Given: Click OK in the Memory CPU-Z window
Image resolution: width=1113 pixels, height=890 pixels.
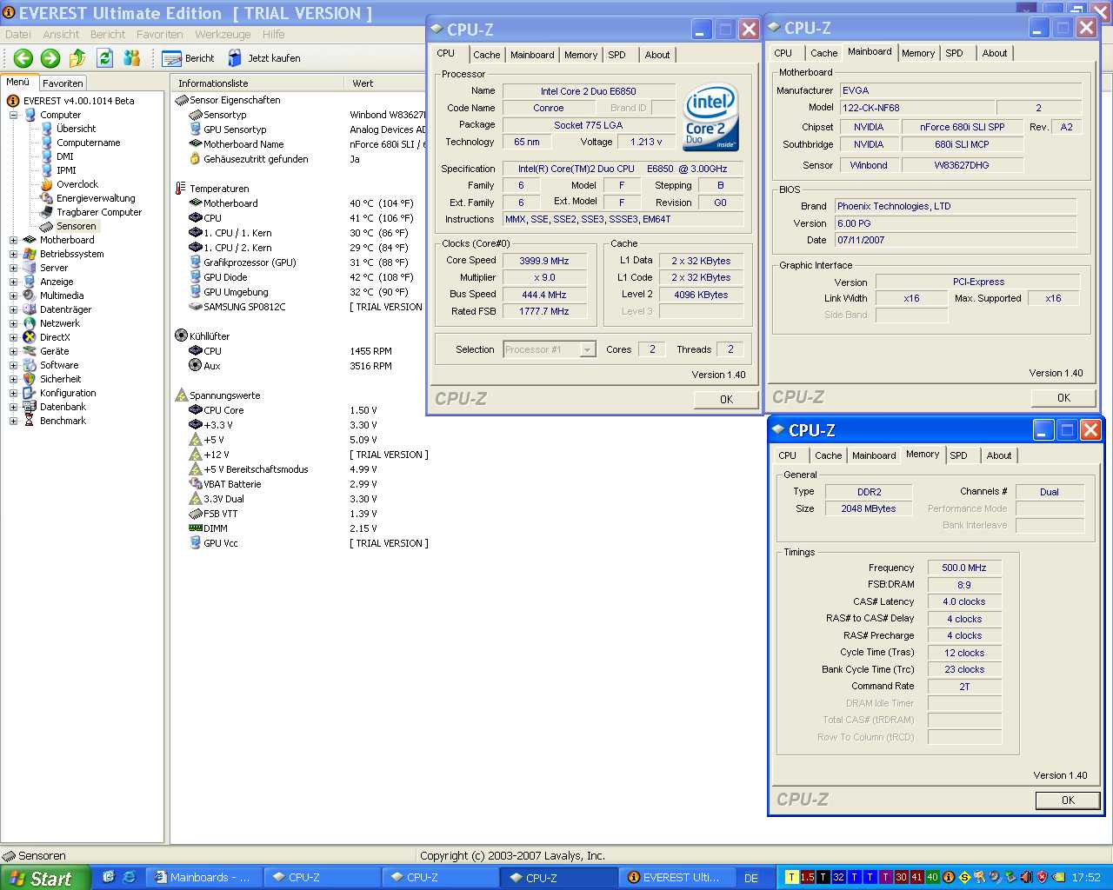Looking at the screenshot, I should pos(1068,800).
